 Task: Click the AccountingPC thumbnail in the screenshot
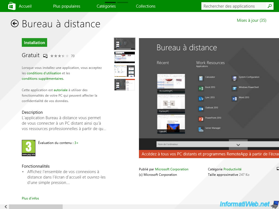171,83
